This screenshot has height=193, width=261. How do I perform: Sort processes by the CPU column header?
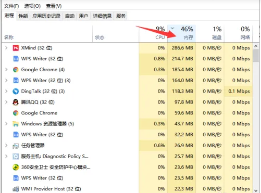click(153, 33)
